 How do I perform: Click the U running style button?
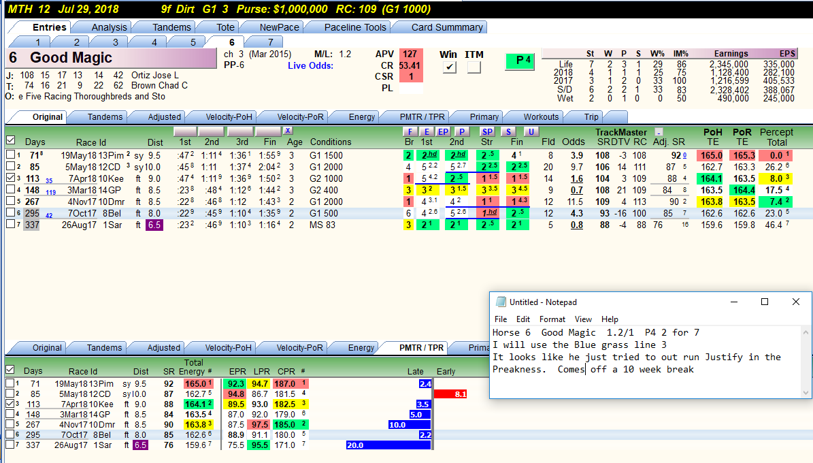click(x=531, y=131)
